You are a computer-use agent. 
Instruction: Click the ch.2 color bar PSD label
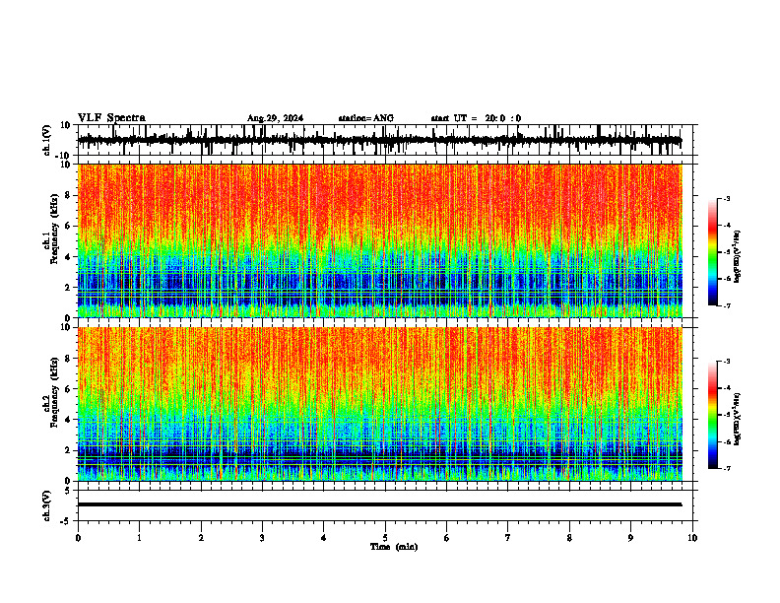[738, 419]
